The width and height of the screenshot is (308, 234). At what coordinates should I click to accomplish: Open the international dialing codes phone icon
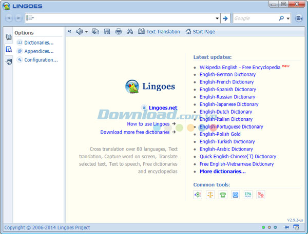tap(223, 195)
